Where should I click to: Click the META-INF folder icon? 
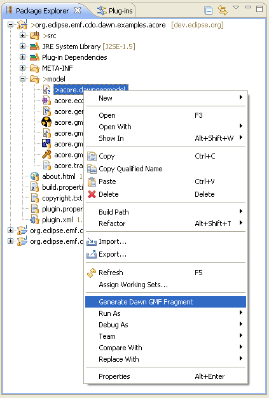[34, 68]
